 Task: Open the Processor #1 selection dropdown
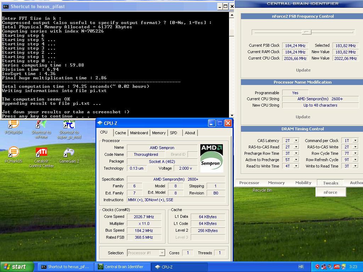coord(146,253)
